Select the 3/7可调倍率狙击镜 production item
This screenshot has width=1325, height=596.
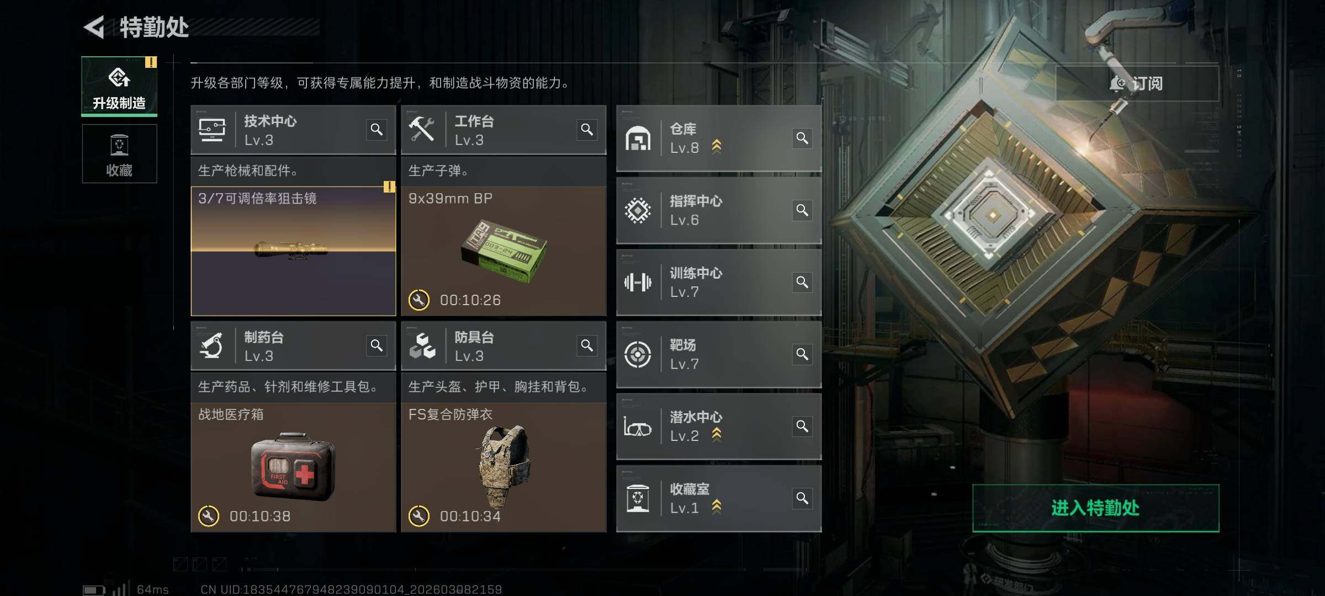tap(293, 251)
